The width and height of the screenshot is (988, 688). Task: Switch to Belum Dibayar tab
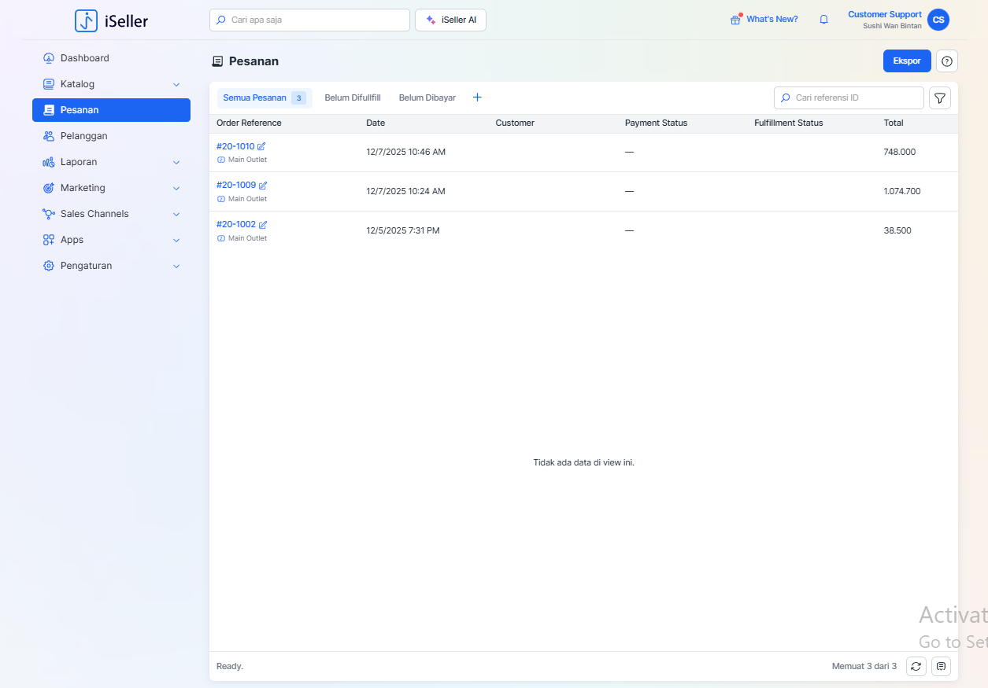point(427,98)
